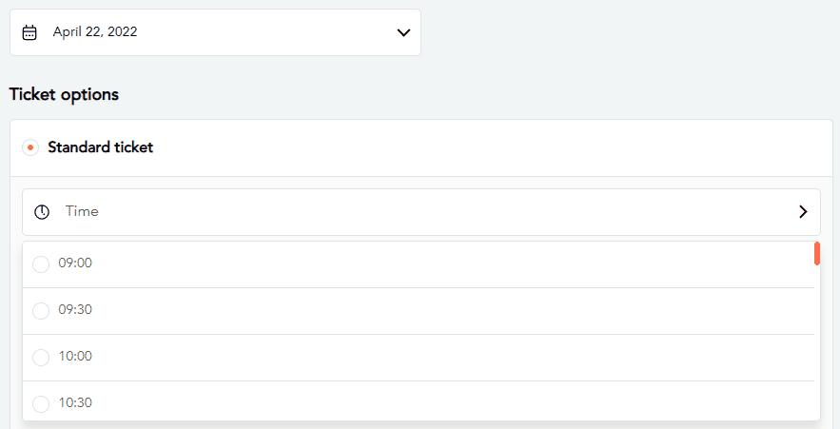Choose the 09:00 time slot radio

tap(41, 264)
